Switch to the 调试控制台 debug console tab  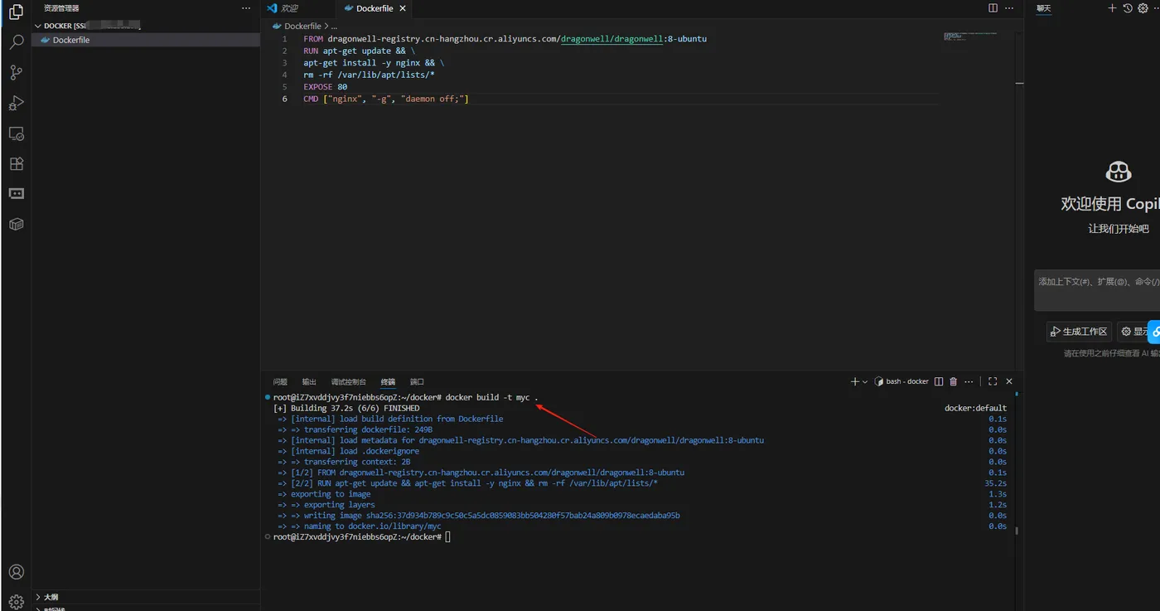[349, 381]
